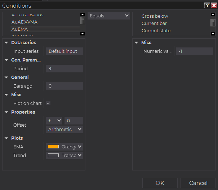This screenshot has width=218, height=190.
Task: Open the Equals comparison dropdown
Action: click(109, 16)
